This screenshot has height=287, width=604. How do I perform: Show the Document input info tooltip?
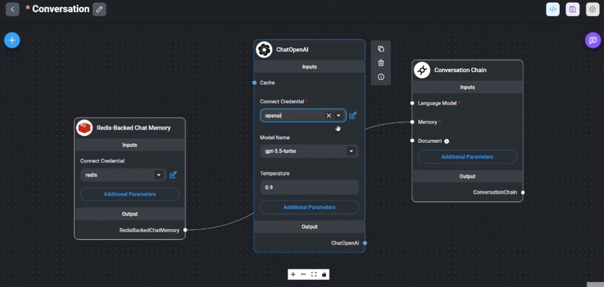447,141
